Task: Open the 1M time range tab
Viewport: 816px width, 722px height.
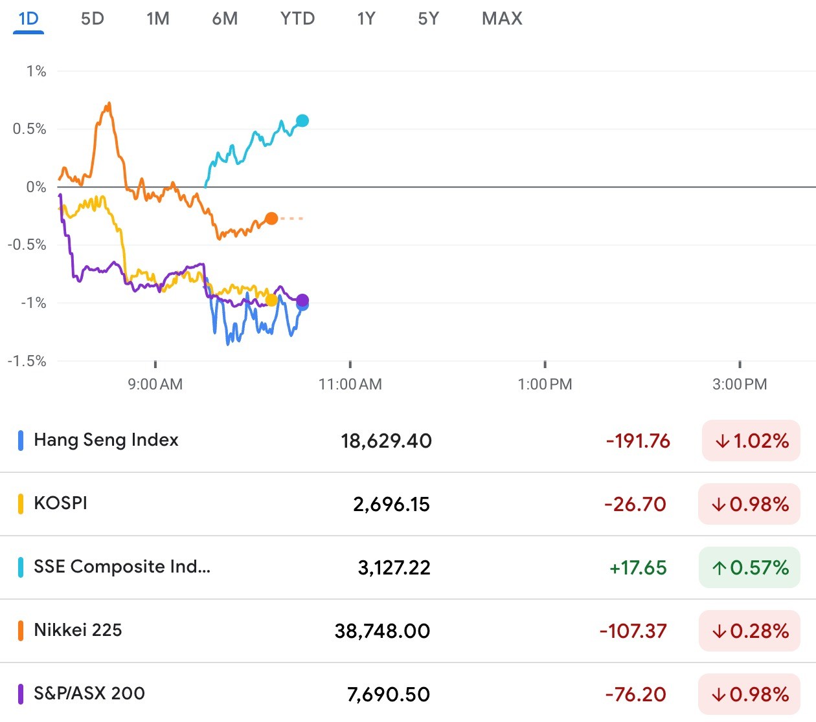Action: (158, 18)
